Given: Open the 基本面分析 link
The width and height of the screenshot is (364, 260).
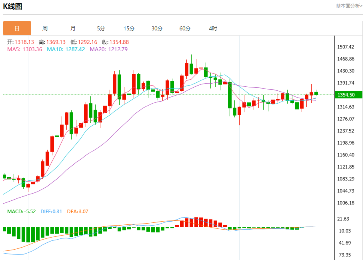Looking at the screenshot, I should tap(349, 6).
